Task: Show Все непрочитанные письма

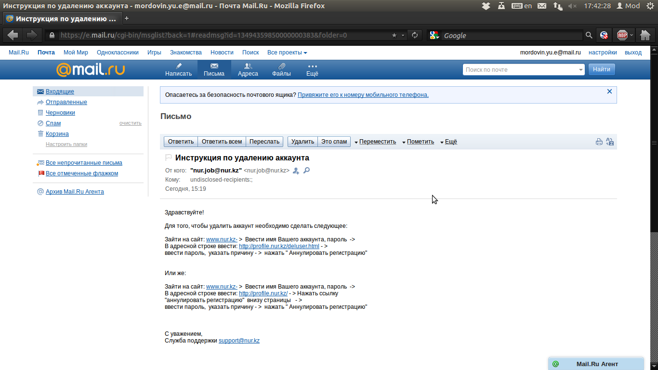Action: (x=84, y=163)
